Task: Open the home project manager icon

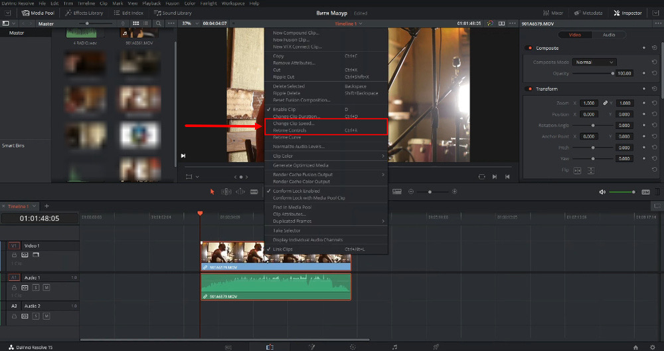Action: pyautogui.click(x=635, y=347)
